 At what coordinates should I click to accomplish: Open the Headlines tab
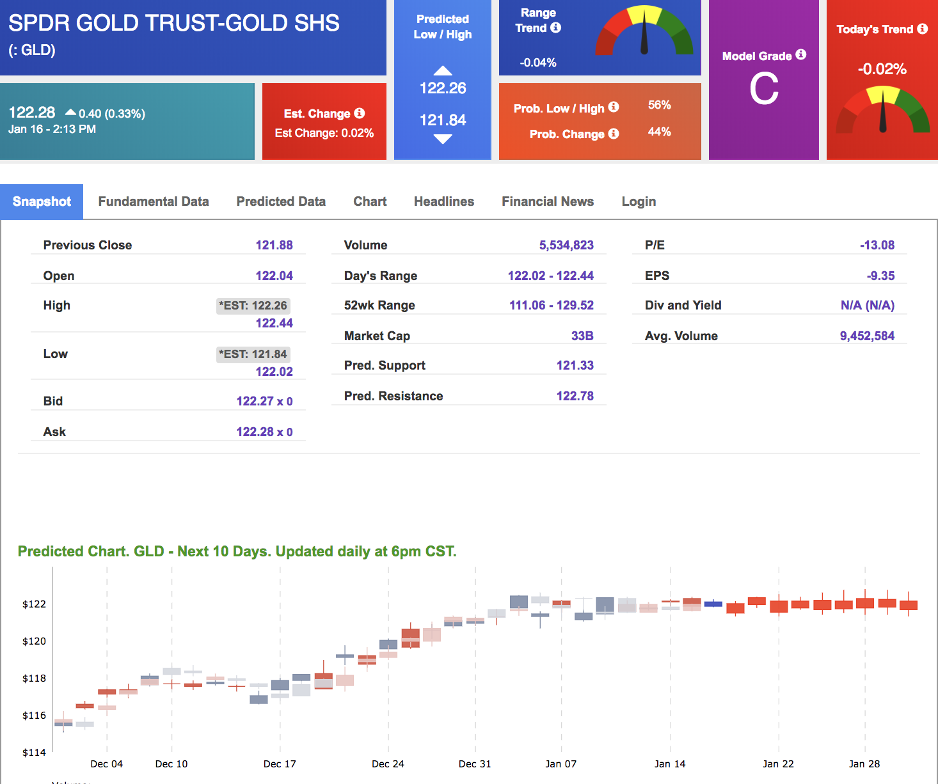pyautogui.click(x=444, y=201)
